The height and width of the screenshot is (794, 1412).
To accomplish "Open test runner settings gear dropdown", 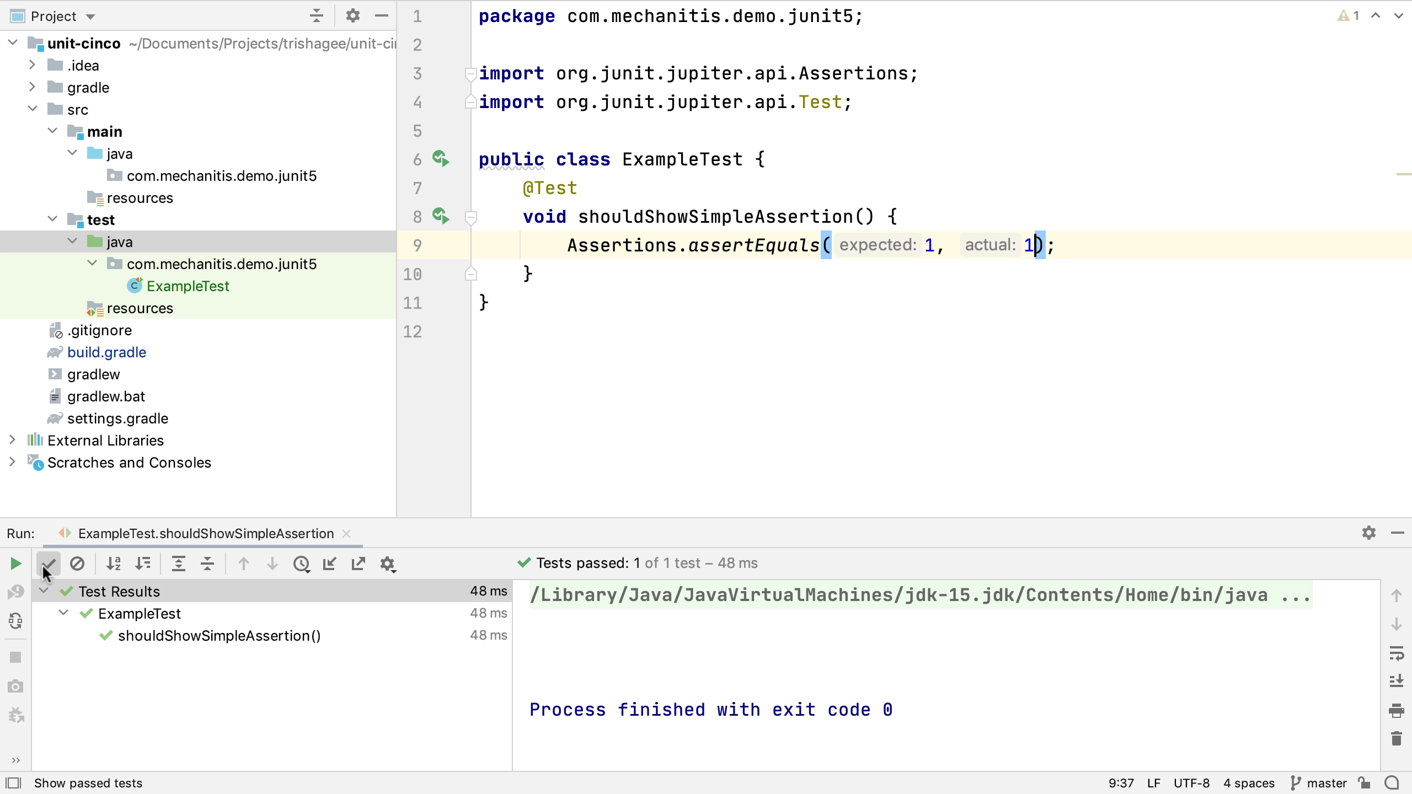I will 388,564.
